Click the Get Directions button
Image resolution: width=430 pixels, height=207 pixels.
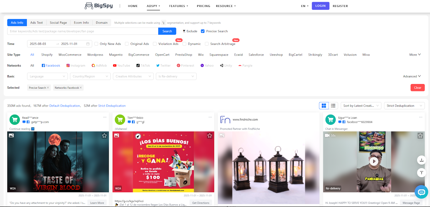(201, 203)
